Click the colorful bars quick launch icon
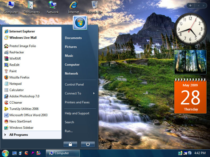The width and height of the screenshot is (210, 157). [x=39, y=153]
